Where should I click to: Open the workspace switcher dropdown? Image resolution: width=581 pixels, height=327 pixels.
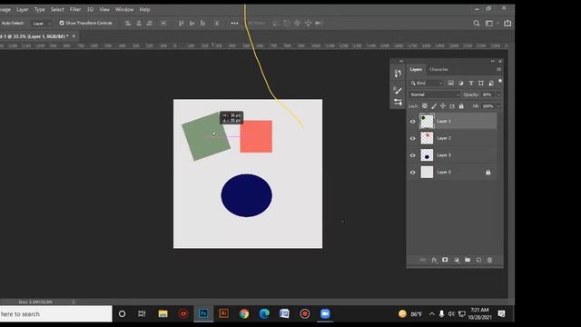[x=491, y=23]
